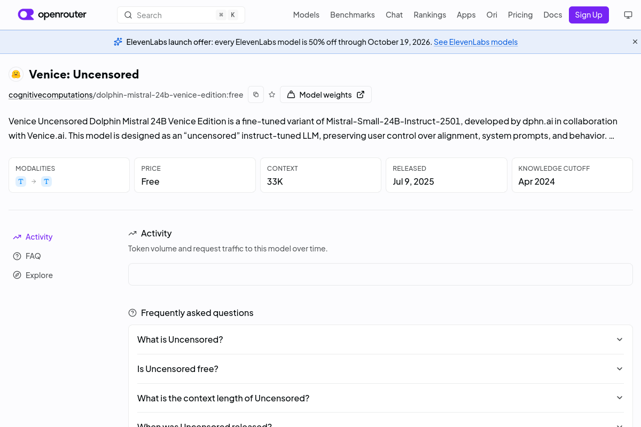Open the Docs nav item
The width and height of the screenshot is (641, 427).
tap(553, 15)
